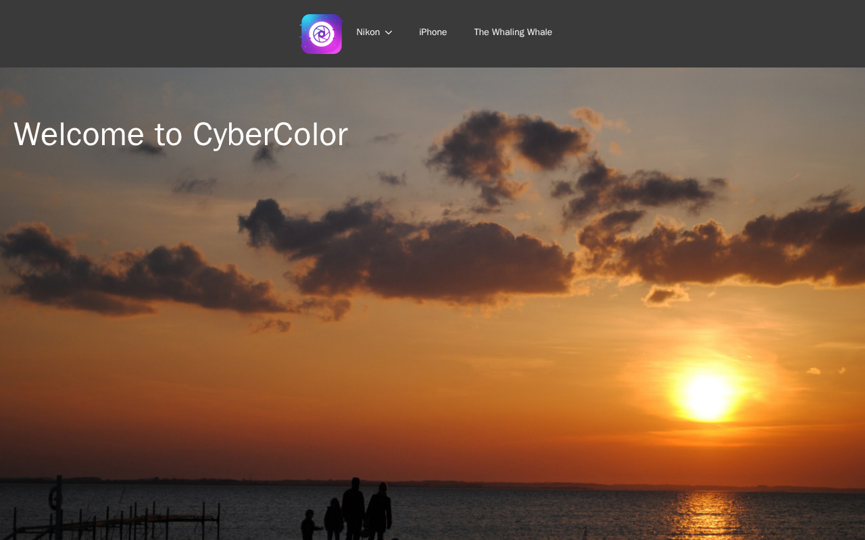
Task: Expand the Nikon dropdown chevron
Action: click(x=389, y=32)
